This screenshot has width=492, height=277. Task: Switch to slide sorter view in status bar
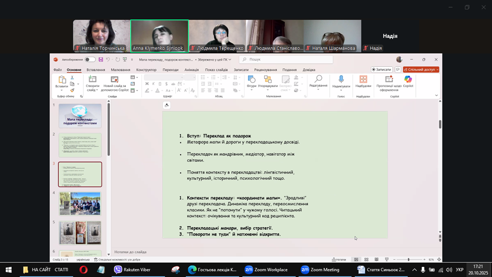[366, 259]
